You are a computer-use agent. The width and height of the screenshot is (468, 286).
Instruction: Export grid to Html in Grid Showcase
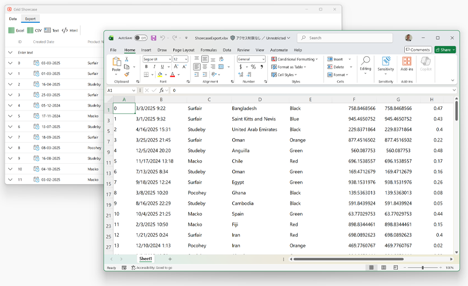tap(70, 30)
